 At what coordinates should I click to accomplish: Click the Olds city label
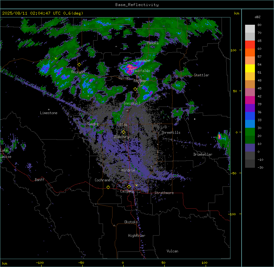coord(123,125)
